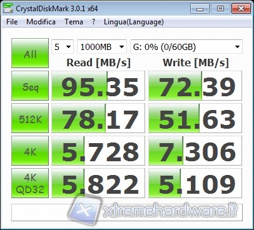
Task: Start the 4K test
Action: coord(30,151)
